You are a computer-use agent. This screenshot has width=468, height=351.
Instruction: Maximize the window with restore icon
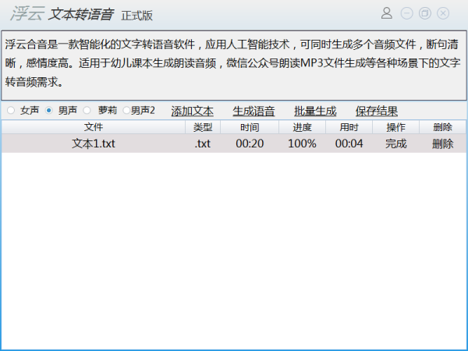pos(425,13)
